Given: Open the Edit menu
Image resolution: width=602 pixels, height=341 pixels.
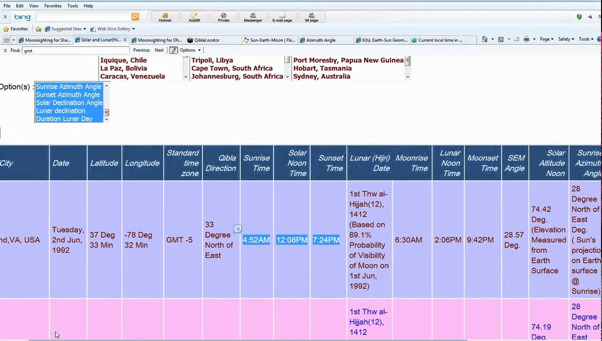Looking at the screenshot, I should [19, 6].
